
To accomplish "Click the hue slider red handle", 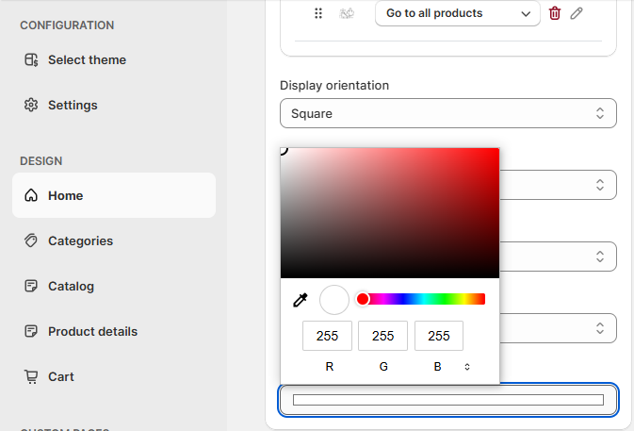I will (x=363, y=299).
